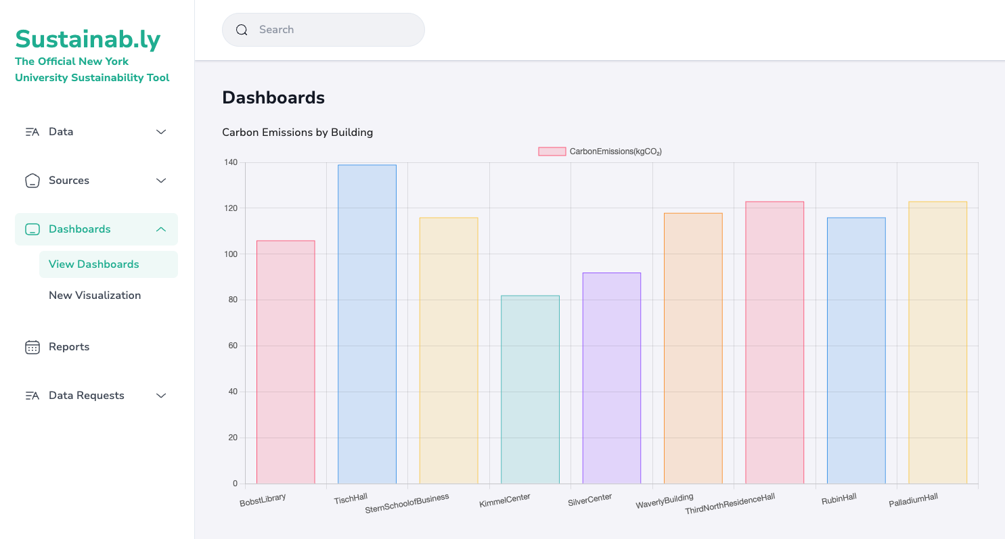Click the WaverlyBuilding axis label
This screenshot has width=1005, height=539.
pos(665,501)
